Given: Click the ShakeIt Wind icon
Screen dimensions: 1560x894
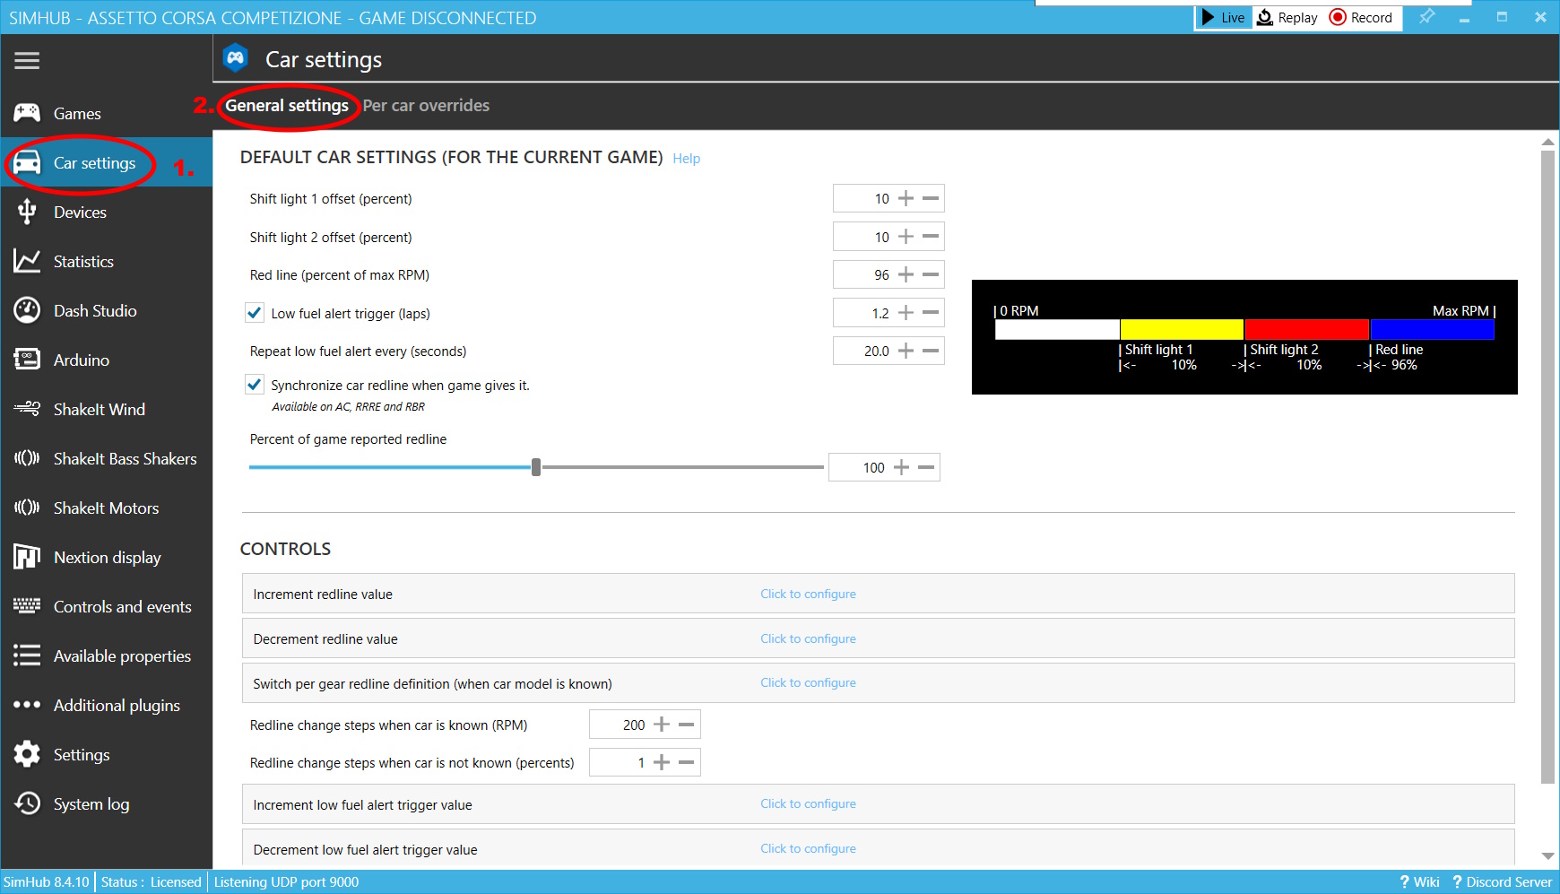Looking at the screenshot, I should coord(27,409).
